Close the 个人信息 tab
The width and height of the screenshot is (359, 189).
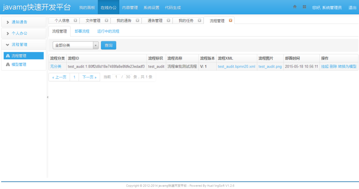coord(75,20)
